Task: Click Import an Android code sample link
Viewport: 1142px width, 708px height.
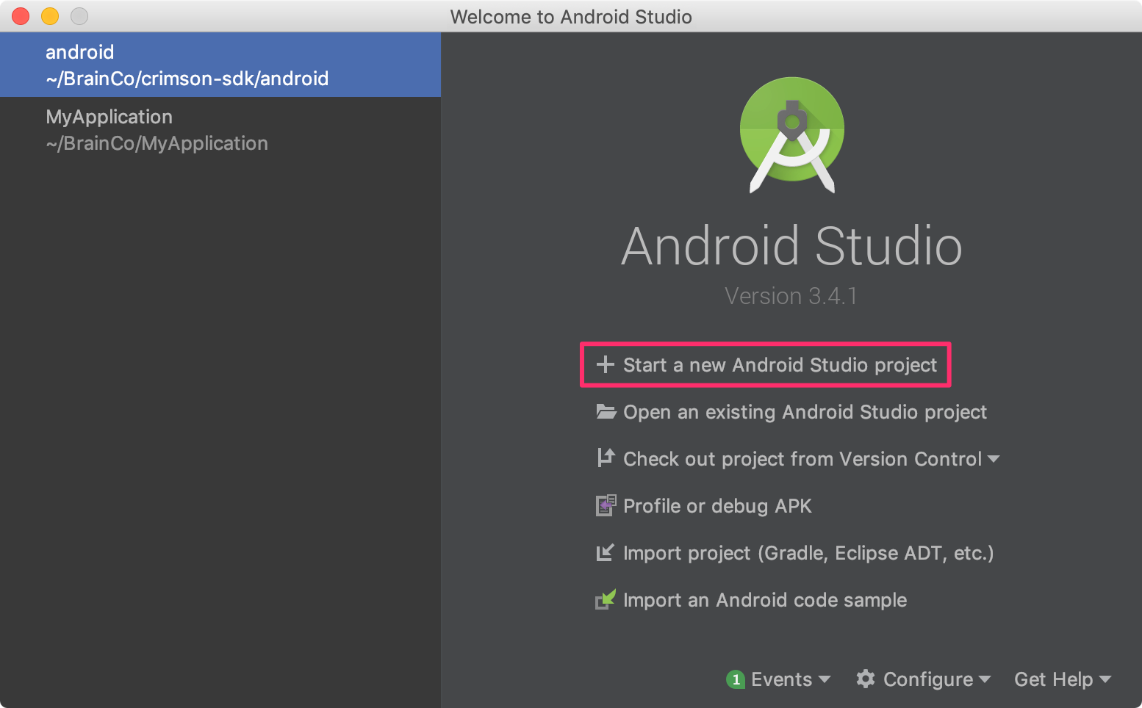Action: tap(764, 599)
